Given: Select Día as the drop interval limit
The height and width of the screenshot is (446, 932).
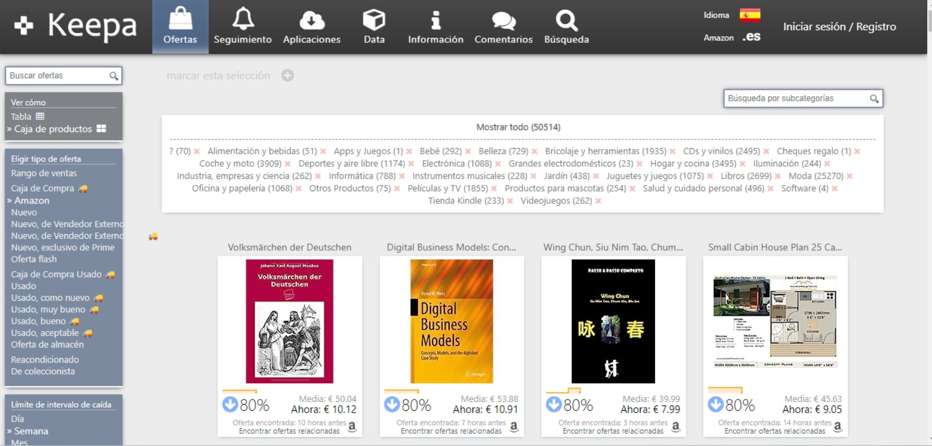Looking at the screenshot, I should (x=17, y=419).
